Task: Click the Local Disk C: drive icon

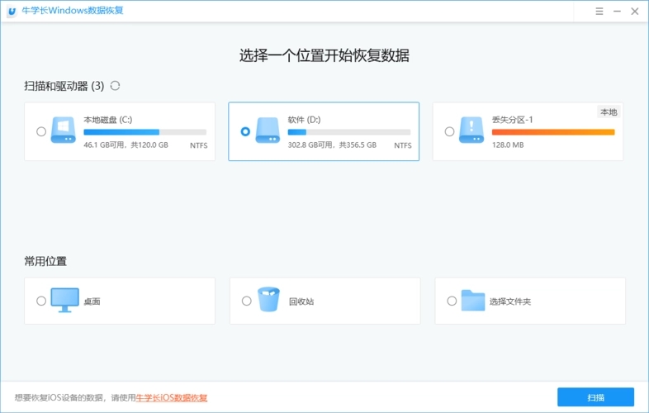Action: tap(64, 131)
